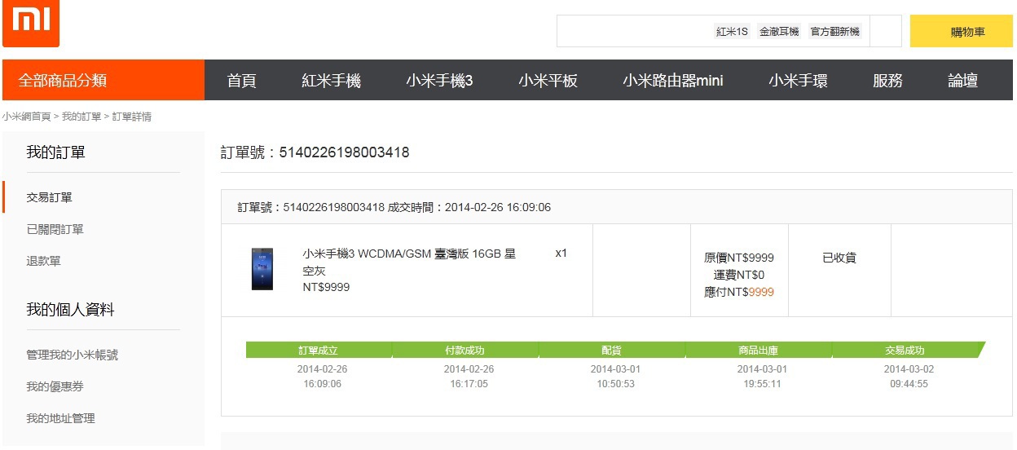Open 管理我的小米帳號 in the sidebar

point(72,355)
